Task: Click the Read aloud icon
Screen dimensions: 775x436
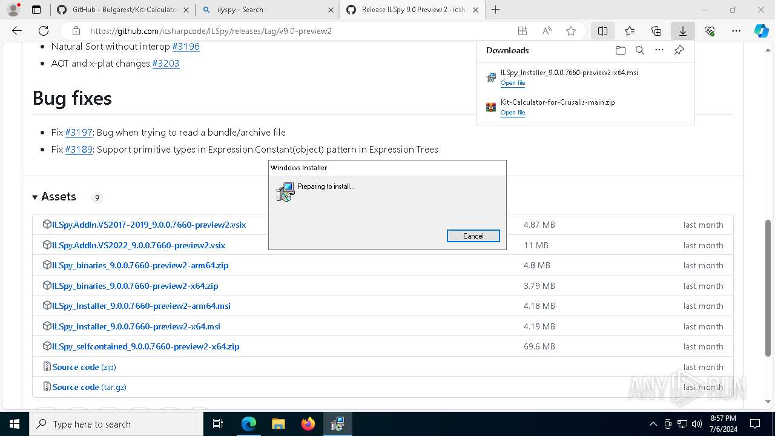Action: (x=547, y=31)
